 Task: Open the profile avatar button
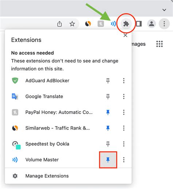(x=151, y=24)
